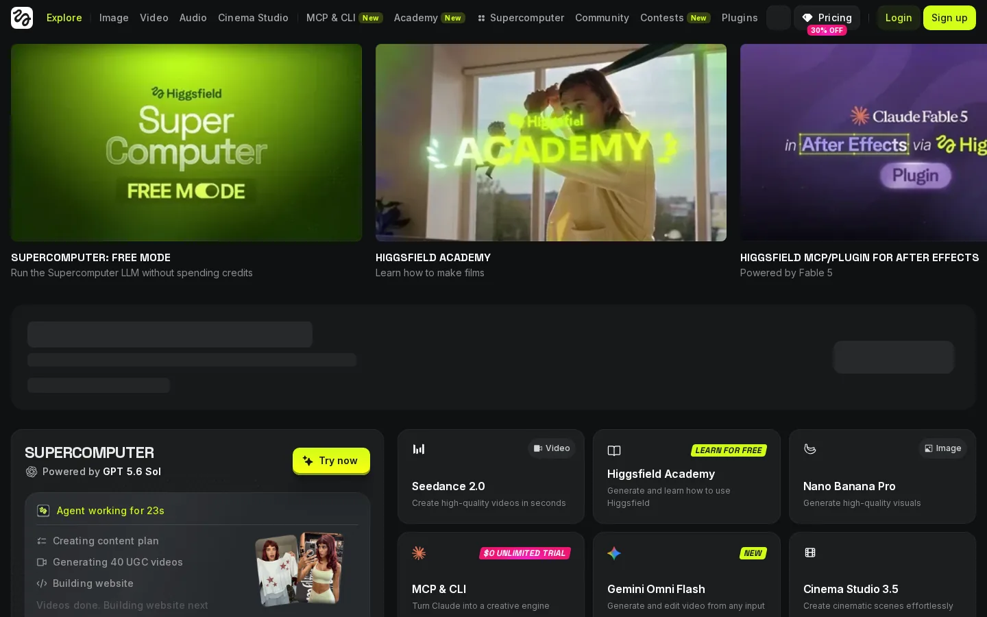Click the Try now button
This screenshot has height=617, width=987.
click(x=331, y=461)
